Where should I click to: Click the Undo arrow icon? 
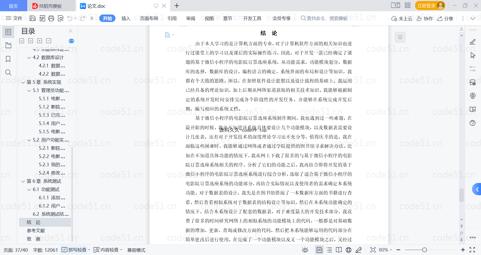70,18
